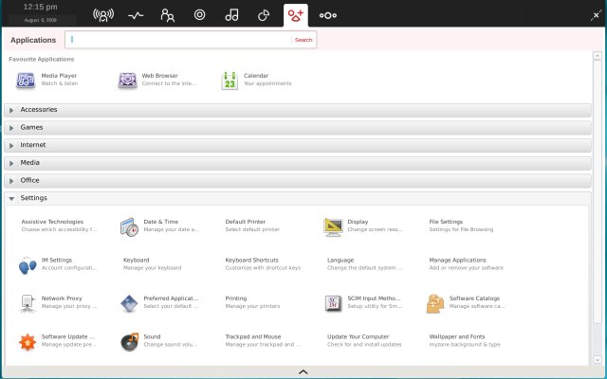
Task: Open the Calendar application icon
Action: coord(229,80)
